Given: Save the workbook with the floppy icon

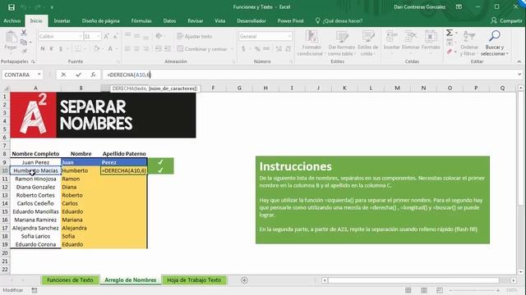Looking at the screenshot, I should coord(11,7).
